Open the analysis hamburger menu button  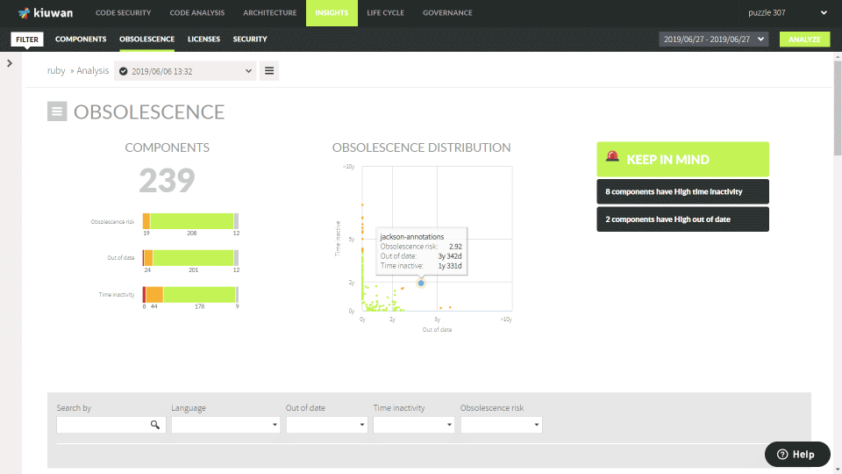point(269,71)
